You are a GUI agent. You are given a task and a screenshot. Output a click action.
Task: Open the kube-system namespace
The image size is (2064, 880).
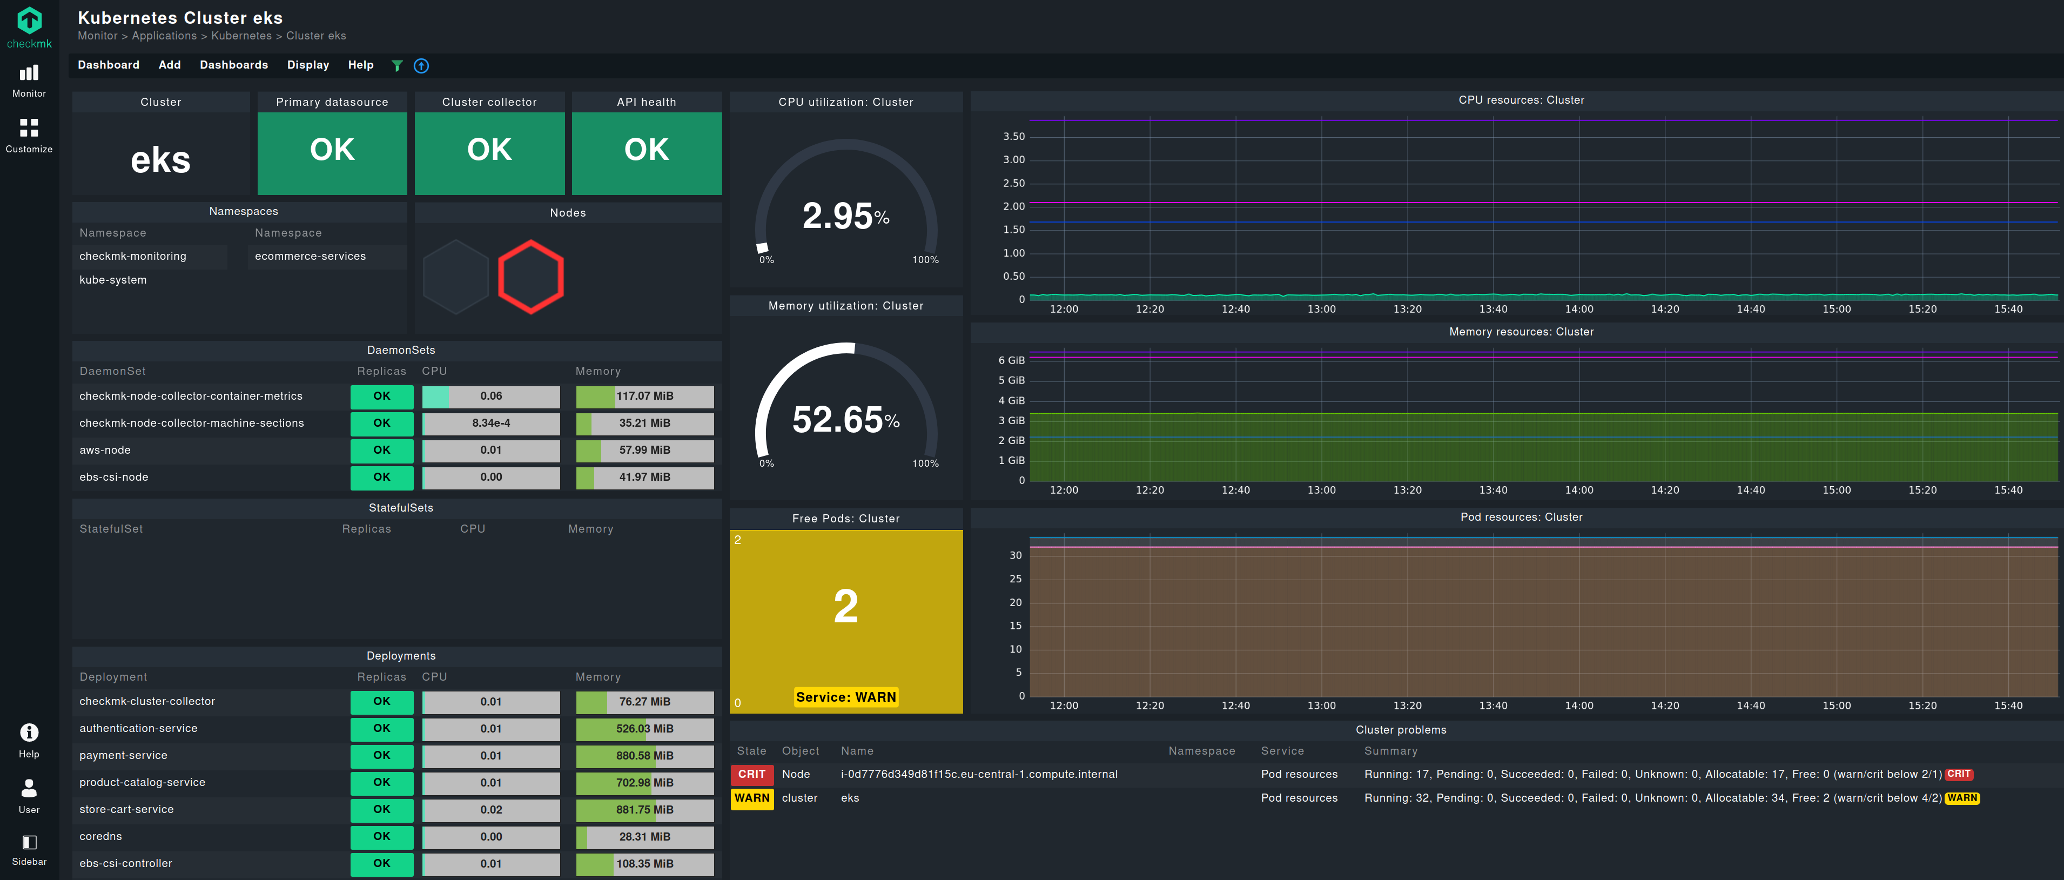click(113, 280)
